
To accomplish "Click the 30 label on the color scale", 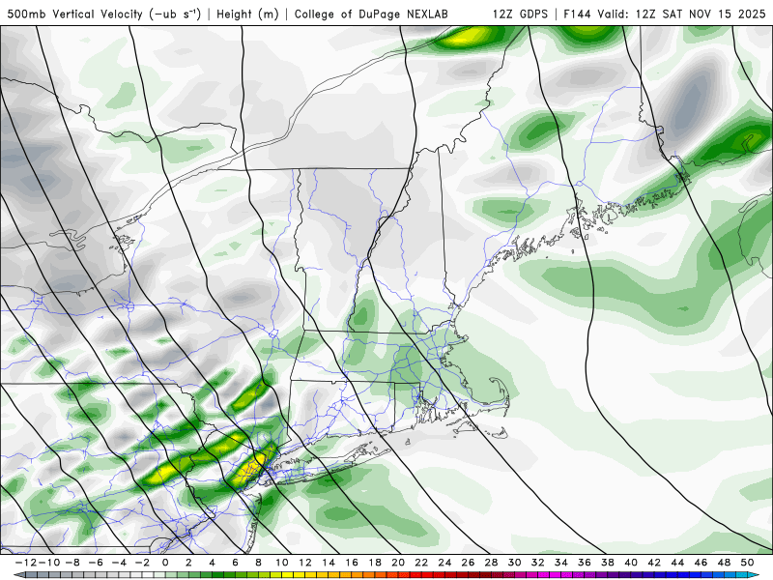I will [x=515, y=563].
